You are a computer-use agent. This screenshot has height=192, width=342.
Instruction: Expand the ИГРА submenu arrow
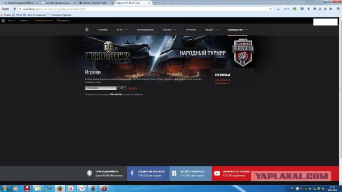click(127, 30)
